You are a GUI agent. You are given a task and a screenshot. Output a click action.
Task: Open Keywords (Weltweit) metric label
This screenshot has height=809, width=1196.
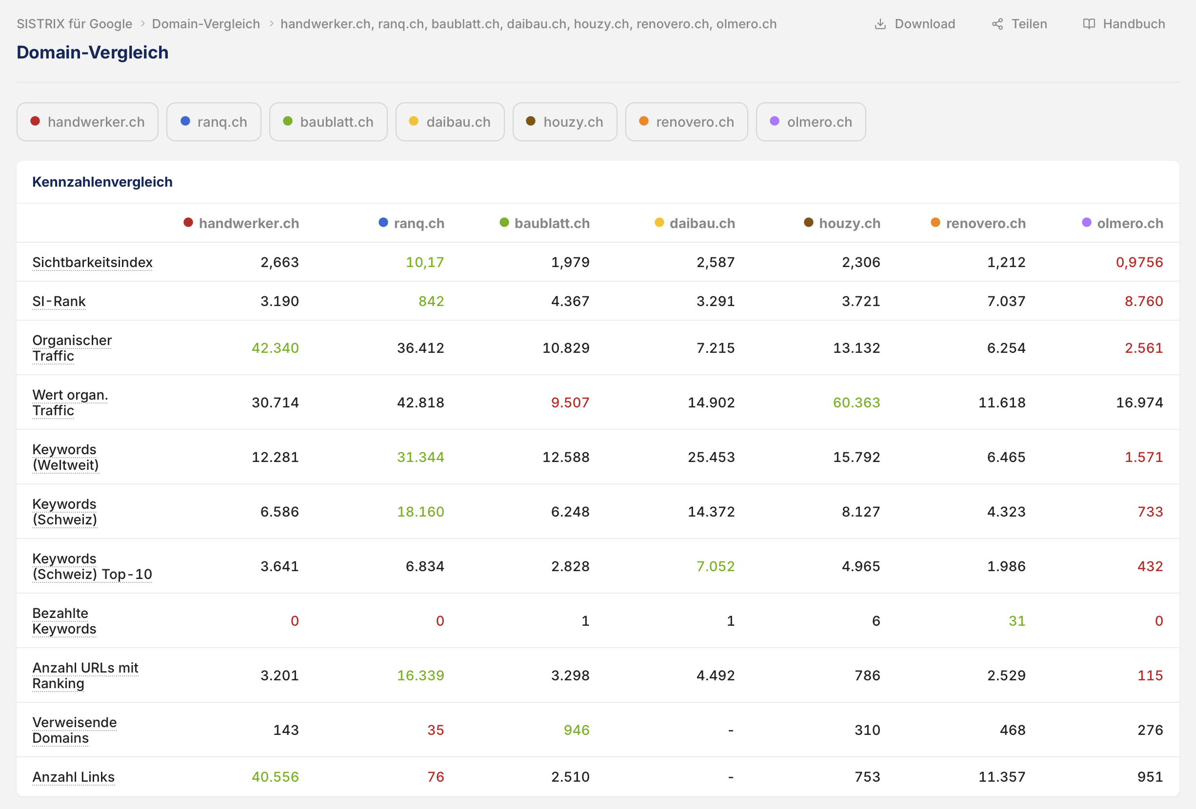tap(65, 457)
